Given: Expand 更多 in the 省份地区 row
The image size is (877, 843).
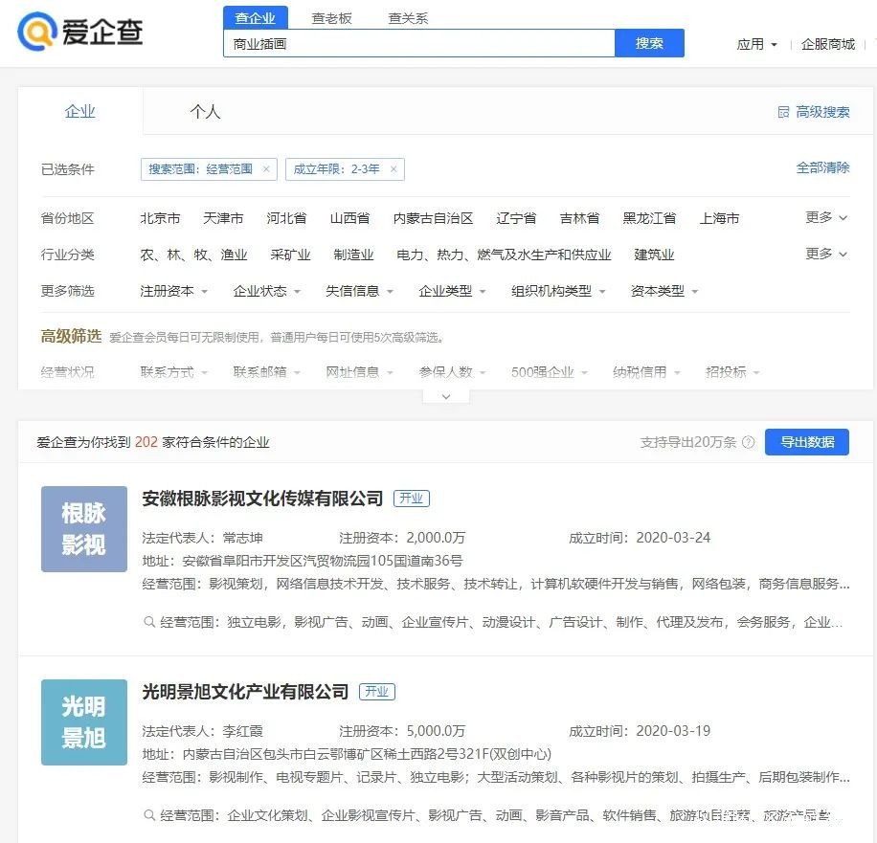Looking at the screenshot, I should (x=826, y=217).
